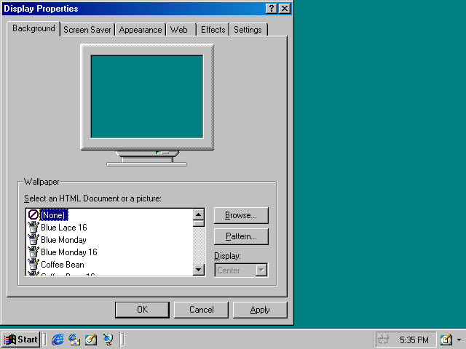Select the Effects tab

click(x=213, y=30)
